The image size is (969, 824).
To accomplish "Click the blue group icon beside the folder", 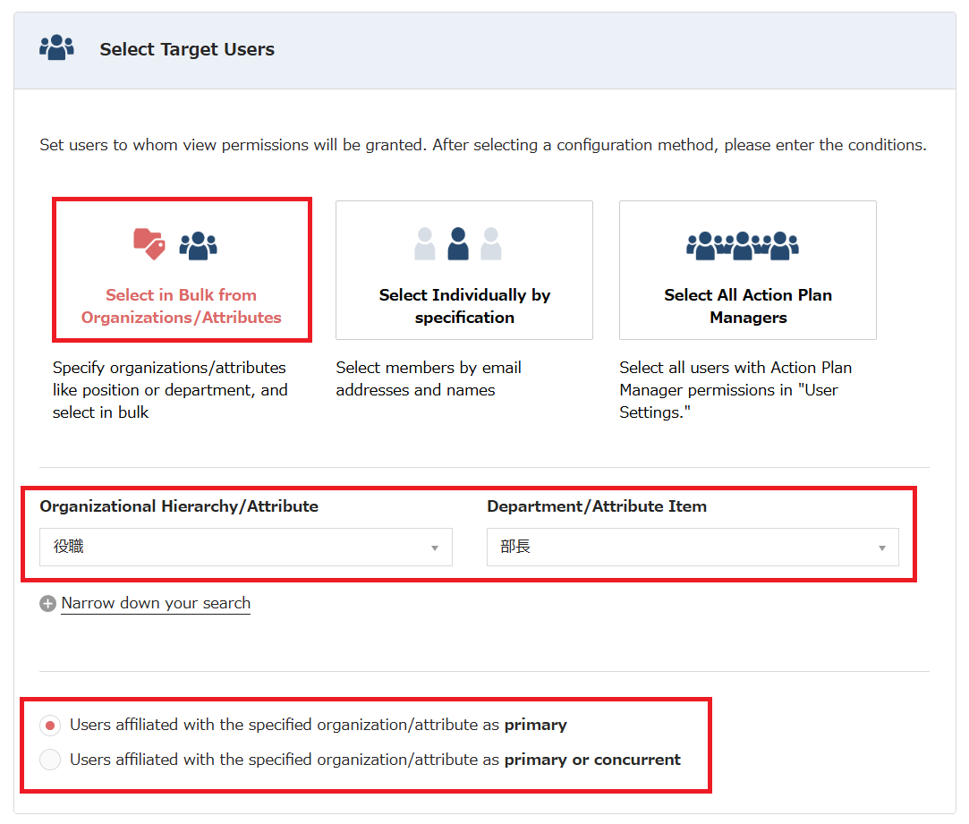I will 198,245.
